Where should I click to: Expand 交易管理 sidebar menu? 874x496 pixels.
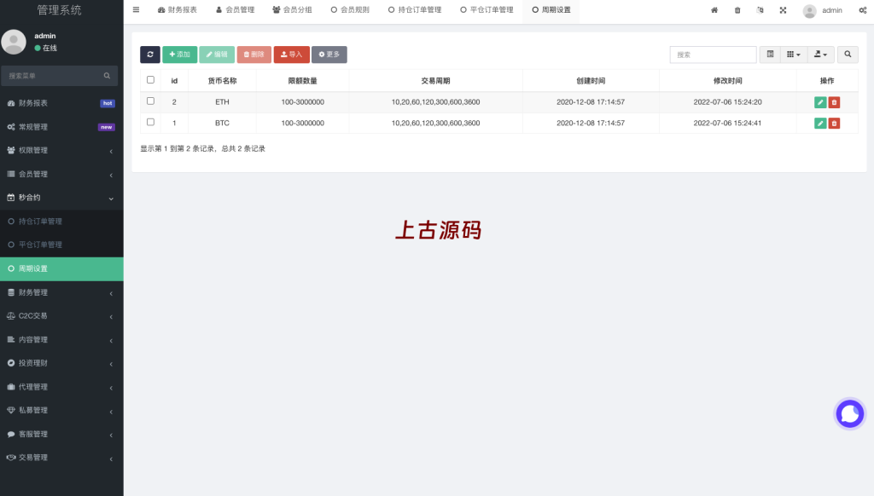pos(61,458)
